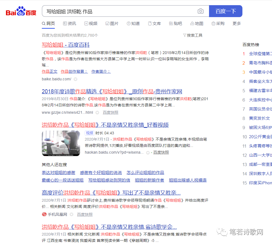The image size is (272, 244).
Task: Click the 手机凤凰网 source icon
Action: click(44, 214)
